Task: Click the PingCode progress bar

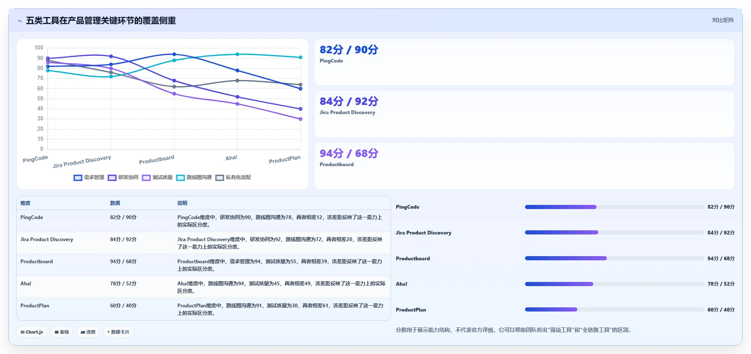Action: pyautogui.click(x=614, y=207)
